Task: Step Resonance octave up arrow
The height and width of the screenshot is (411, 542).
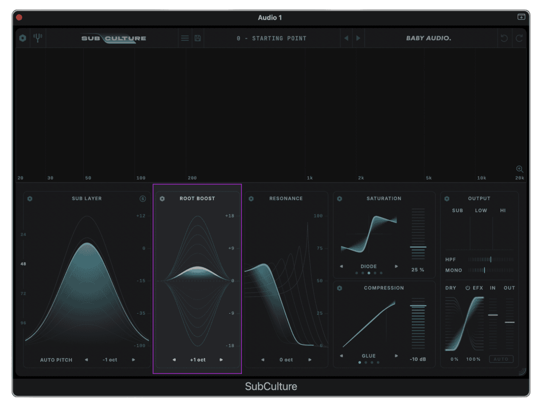Action: point(310,360)
